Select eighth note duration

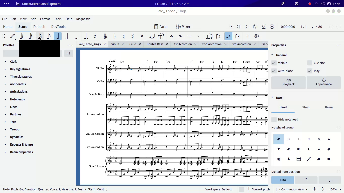tap(49, 36)
